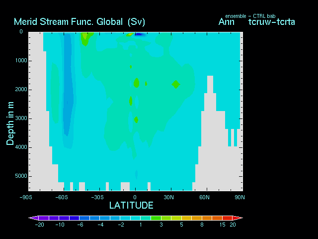Click the 'Ann' label in the header
Viewport: 318px width, 239px height.
coord(227,22)
